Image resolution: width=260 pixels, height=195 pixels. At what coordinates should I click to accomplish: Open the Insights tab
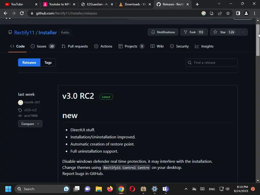204,46
